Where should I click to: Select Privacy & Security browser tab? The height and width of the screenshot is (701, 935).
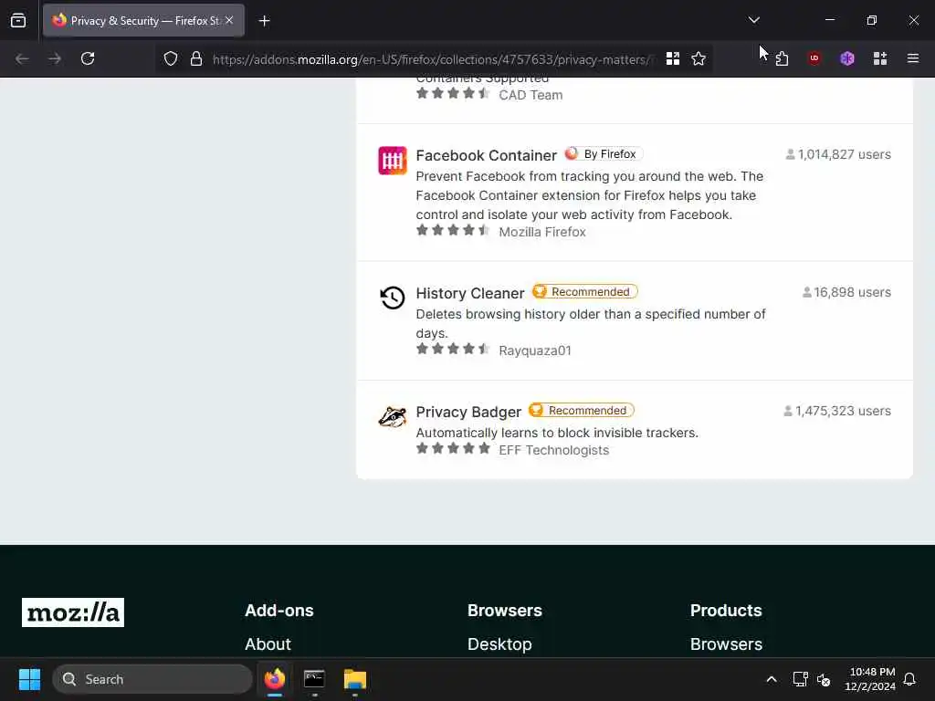coord(143,21)
